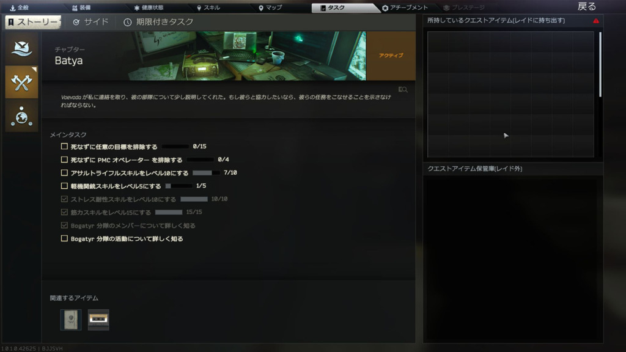This screenshot has height=352, width=626.
Task: Open the bird emblem chapter in sidebar
Action: (21, 48)
